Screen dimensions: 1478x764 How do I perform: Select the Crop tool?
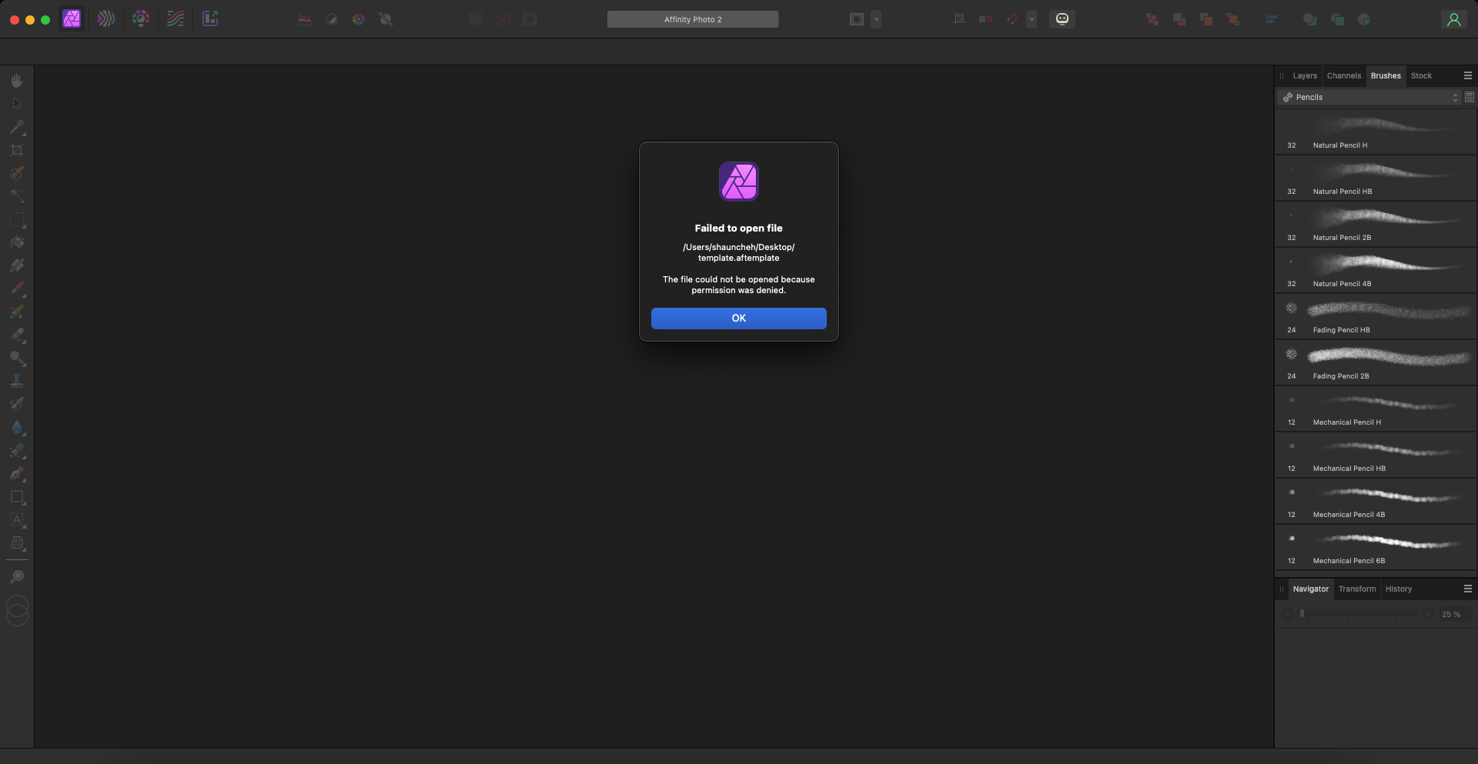17,151
